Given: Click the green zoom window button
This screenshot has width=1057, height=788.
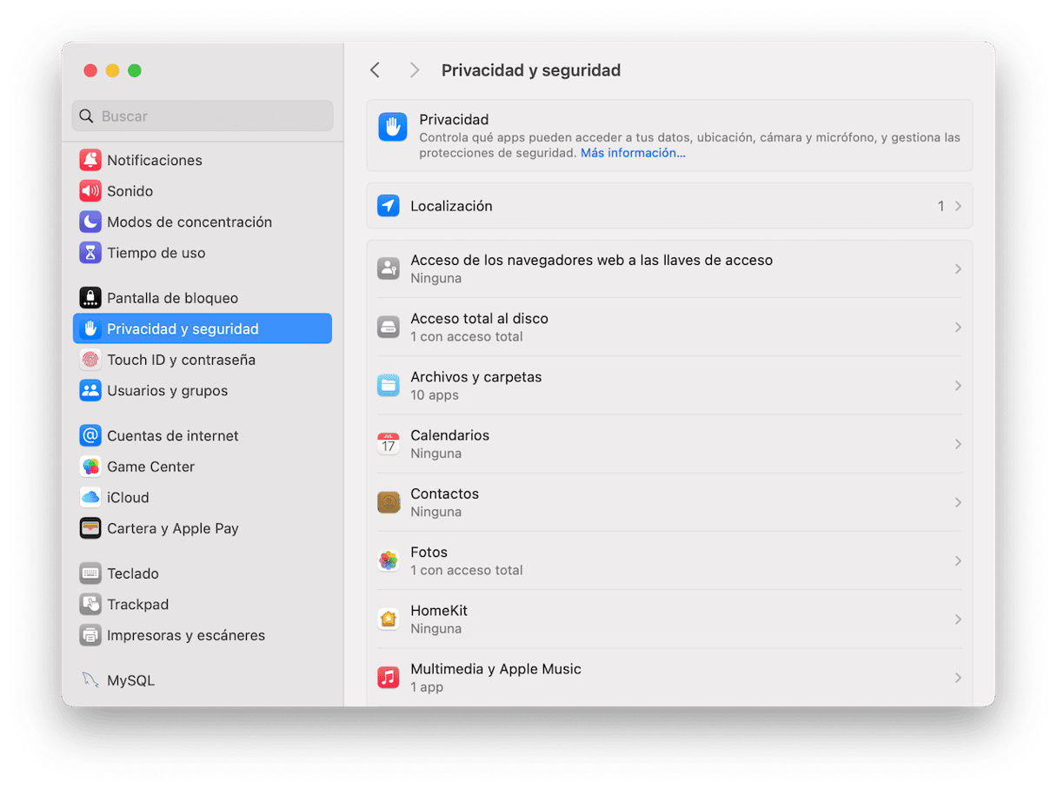Looking at the screenshot, I should 135,70.
